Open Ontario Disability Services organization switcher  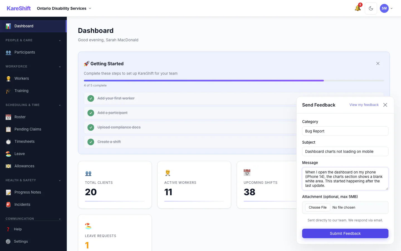[64, 8]
